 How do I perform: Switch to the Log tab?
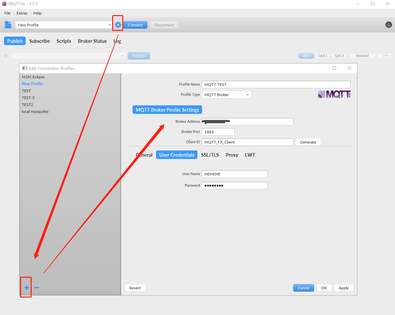click(117, 41)
